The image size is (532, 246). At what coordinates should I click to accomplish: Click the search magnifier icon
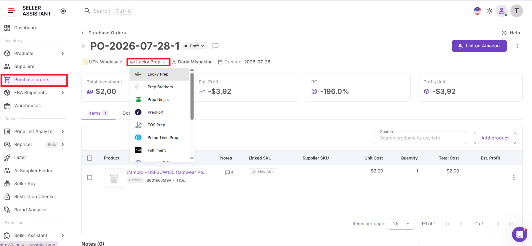point(87,11)
